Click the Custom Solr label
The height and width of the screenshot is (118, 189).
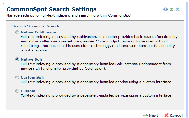pyautogui.click(x=33, y=77)
